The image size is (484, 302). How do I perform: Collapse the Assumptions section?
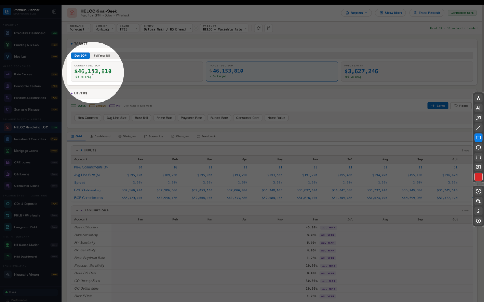(x=77, y=210)
